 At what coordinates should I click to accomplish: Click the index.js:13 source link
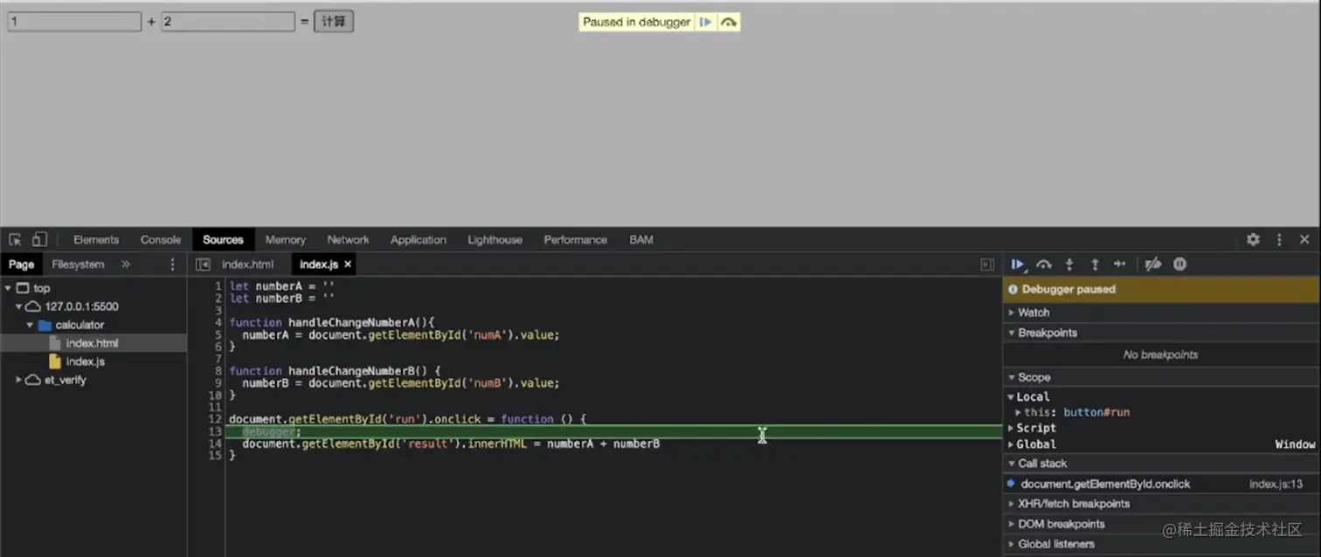click(x=1276, y=484)
